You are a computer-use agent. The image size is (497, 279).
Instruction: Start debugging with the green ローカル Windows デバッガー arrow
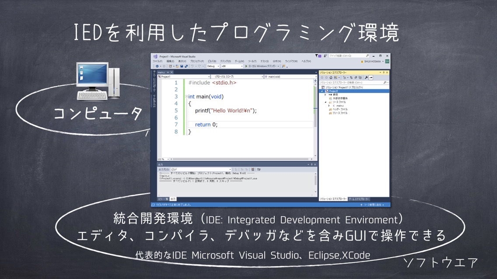[x=245, y=66]
